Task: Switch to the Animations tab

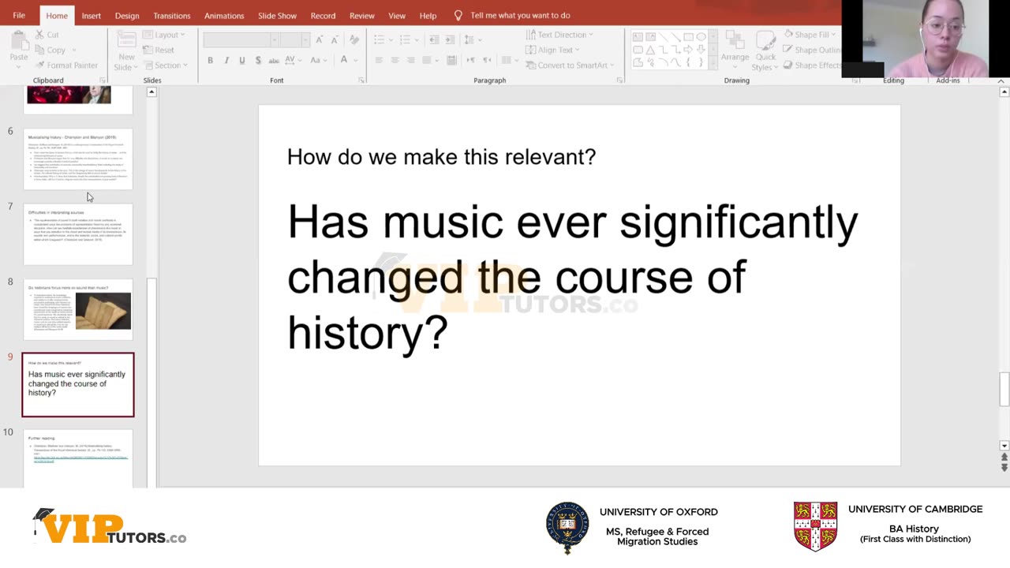Action: [x=224, y=15]
